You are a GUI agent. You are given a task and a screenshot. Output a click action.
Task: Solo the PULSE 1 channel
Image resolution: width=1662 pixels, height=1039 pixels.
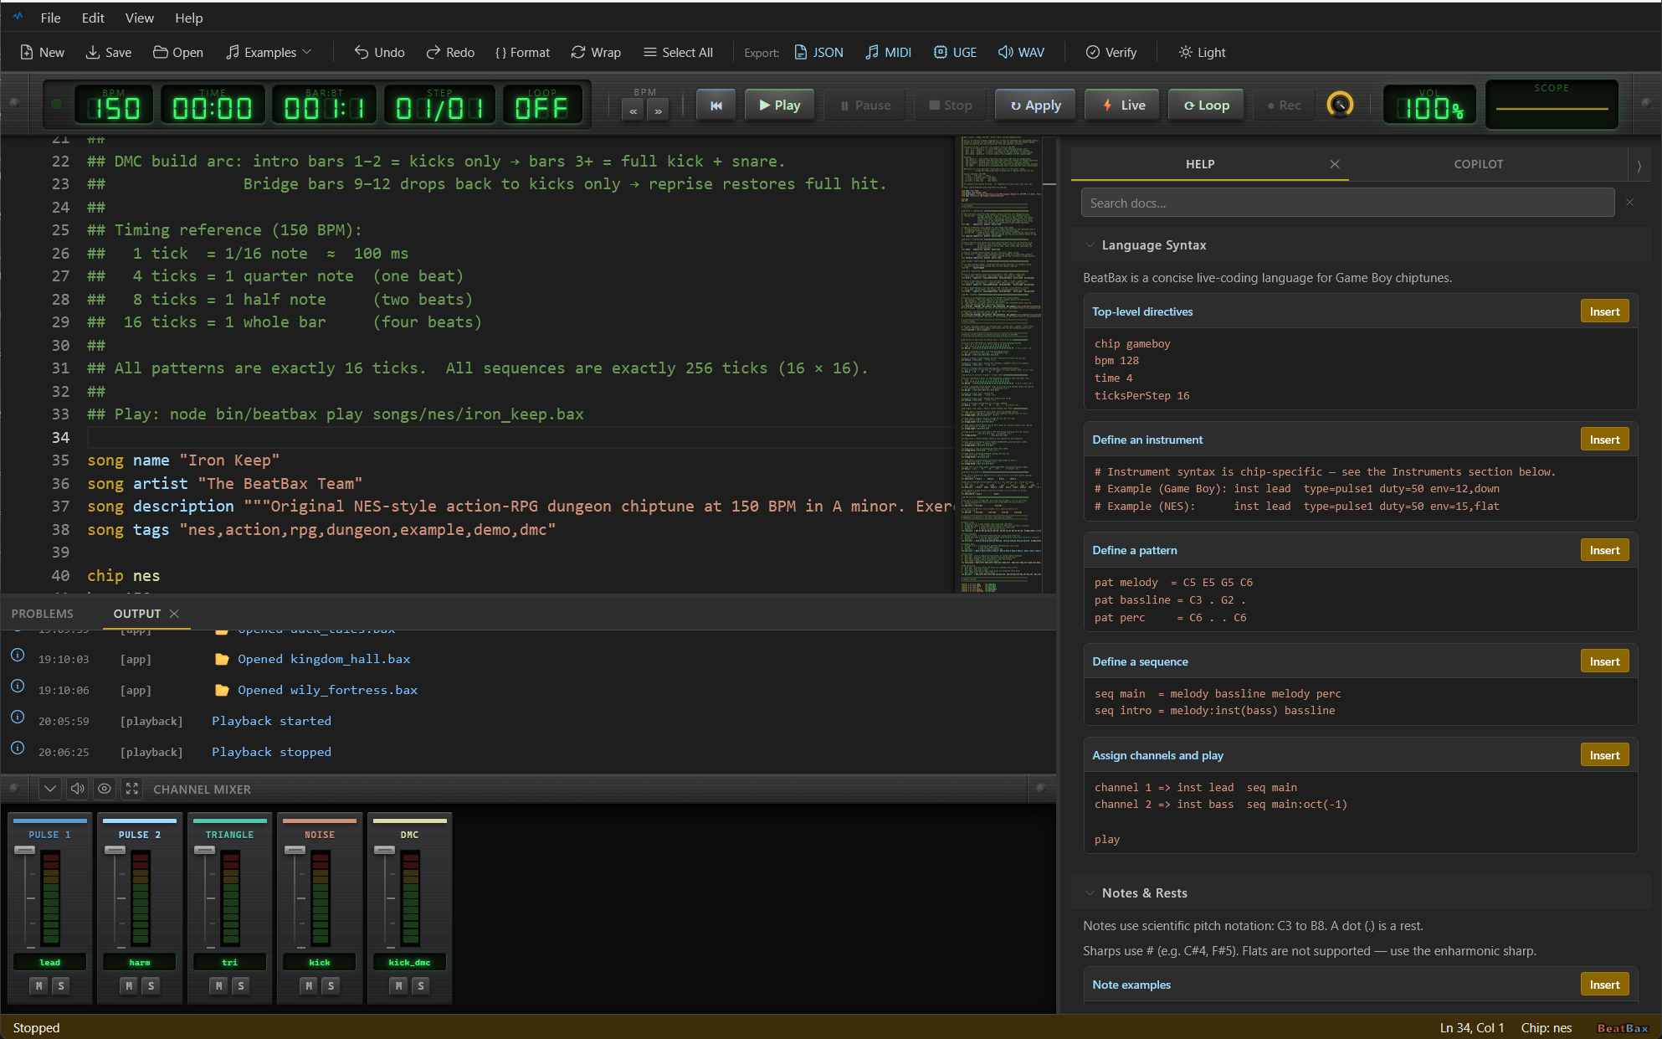click(60, 985)
